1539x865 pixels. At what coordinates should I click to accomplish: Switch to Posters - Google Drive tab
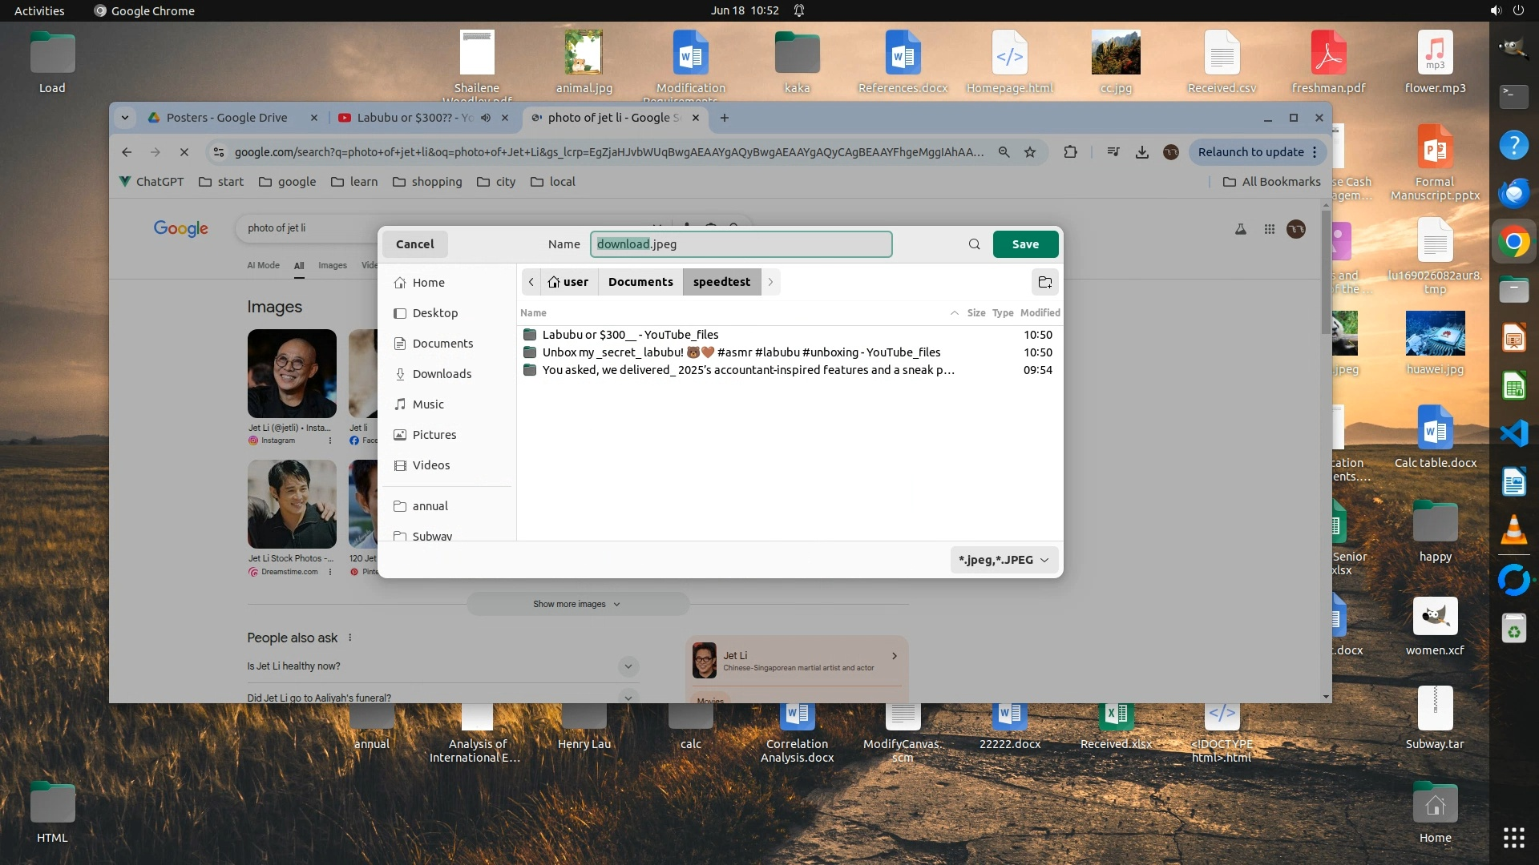pos(227,118)
